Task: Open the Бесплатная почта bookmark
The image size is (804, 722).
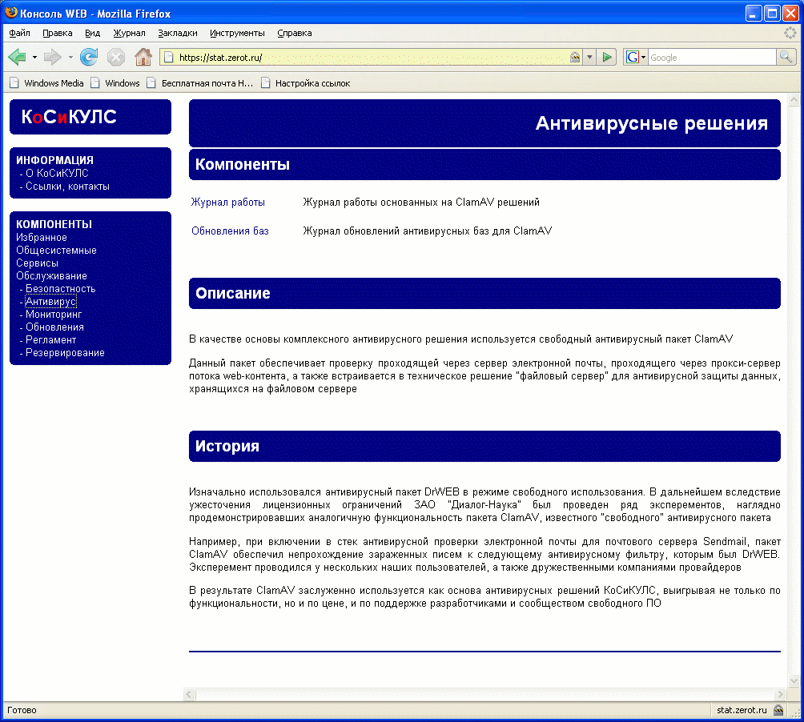Action: pyautogui.click(x=200, y=83)
